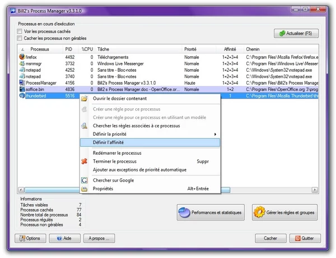
Task: Sort by PID column header
Action: pos(71,49)
